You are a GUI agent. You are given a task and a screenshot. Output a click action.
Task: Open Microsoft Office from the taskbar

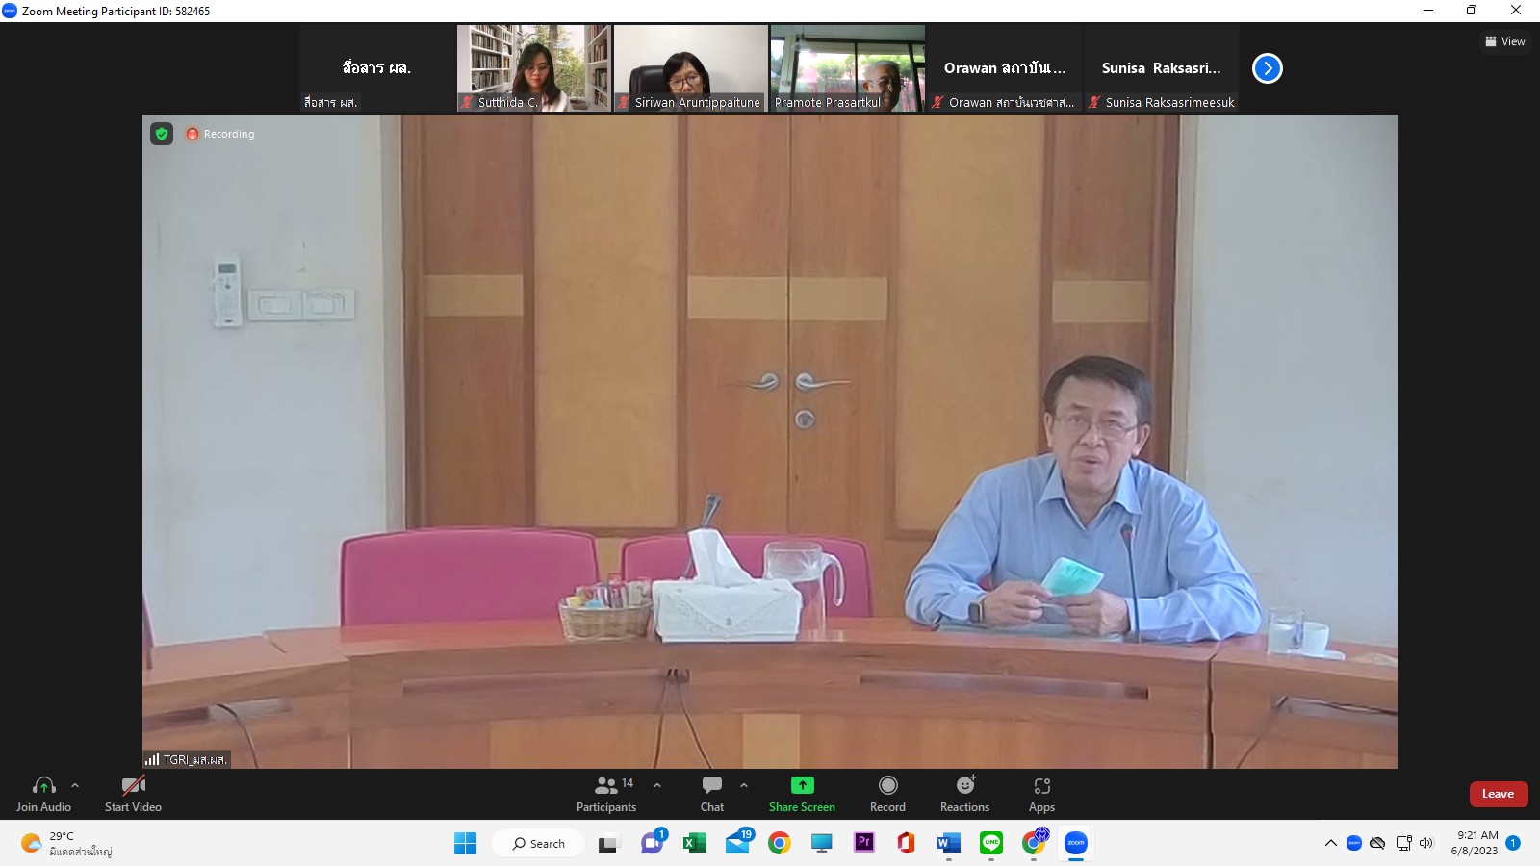coord(906,844)
